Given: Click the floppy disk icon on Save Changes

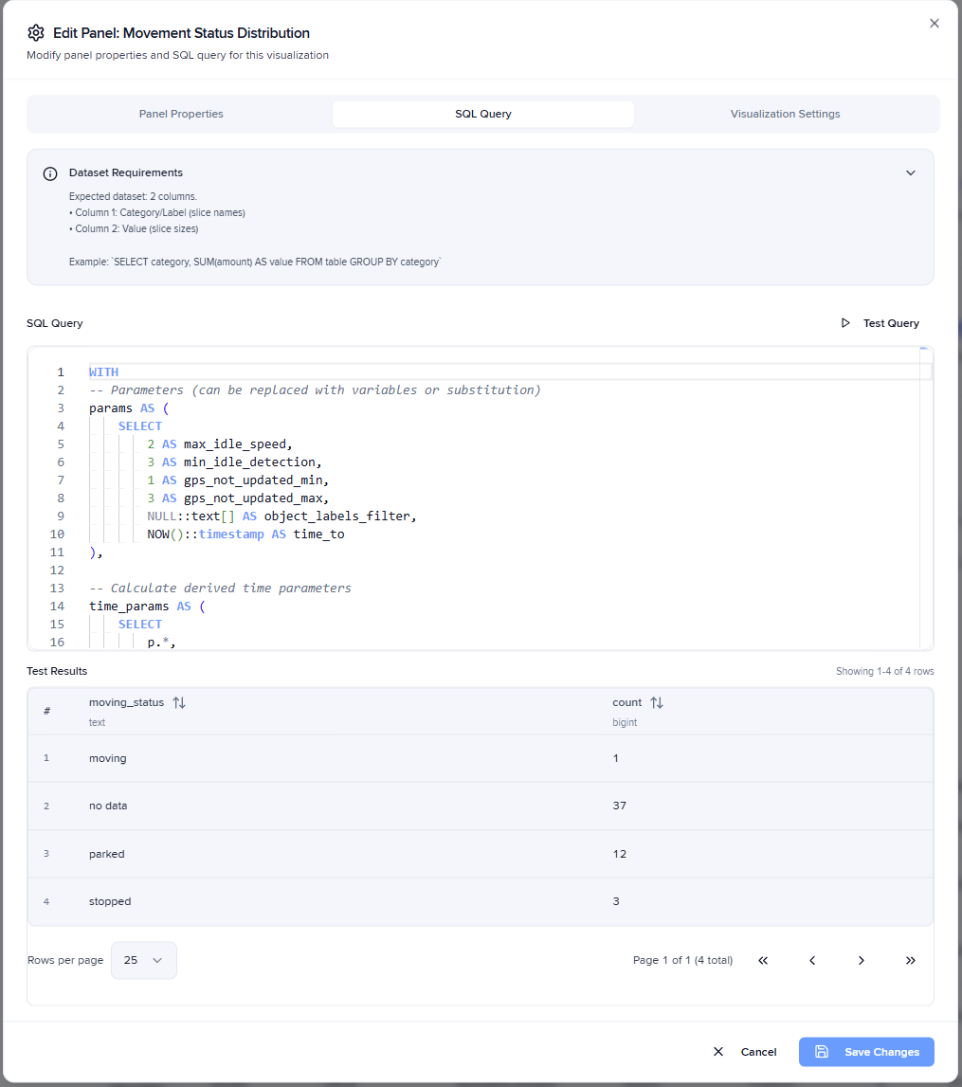Looking at the screenshot, I should (822, 1052).
